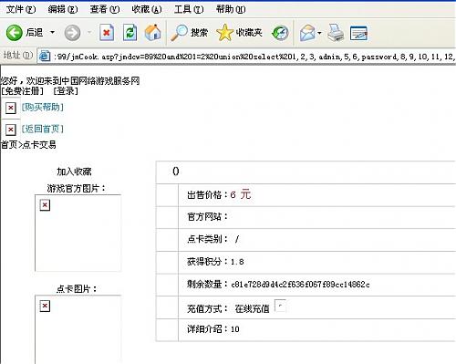Refresh the page with the green arrows icon
Image resolution: width=456 pixels, height=364 pixels.
tap(130, 32)
